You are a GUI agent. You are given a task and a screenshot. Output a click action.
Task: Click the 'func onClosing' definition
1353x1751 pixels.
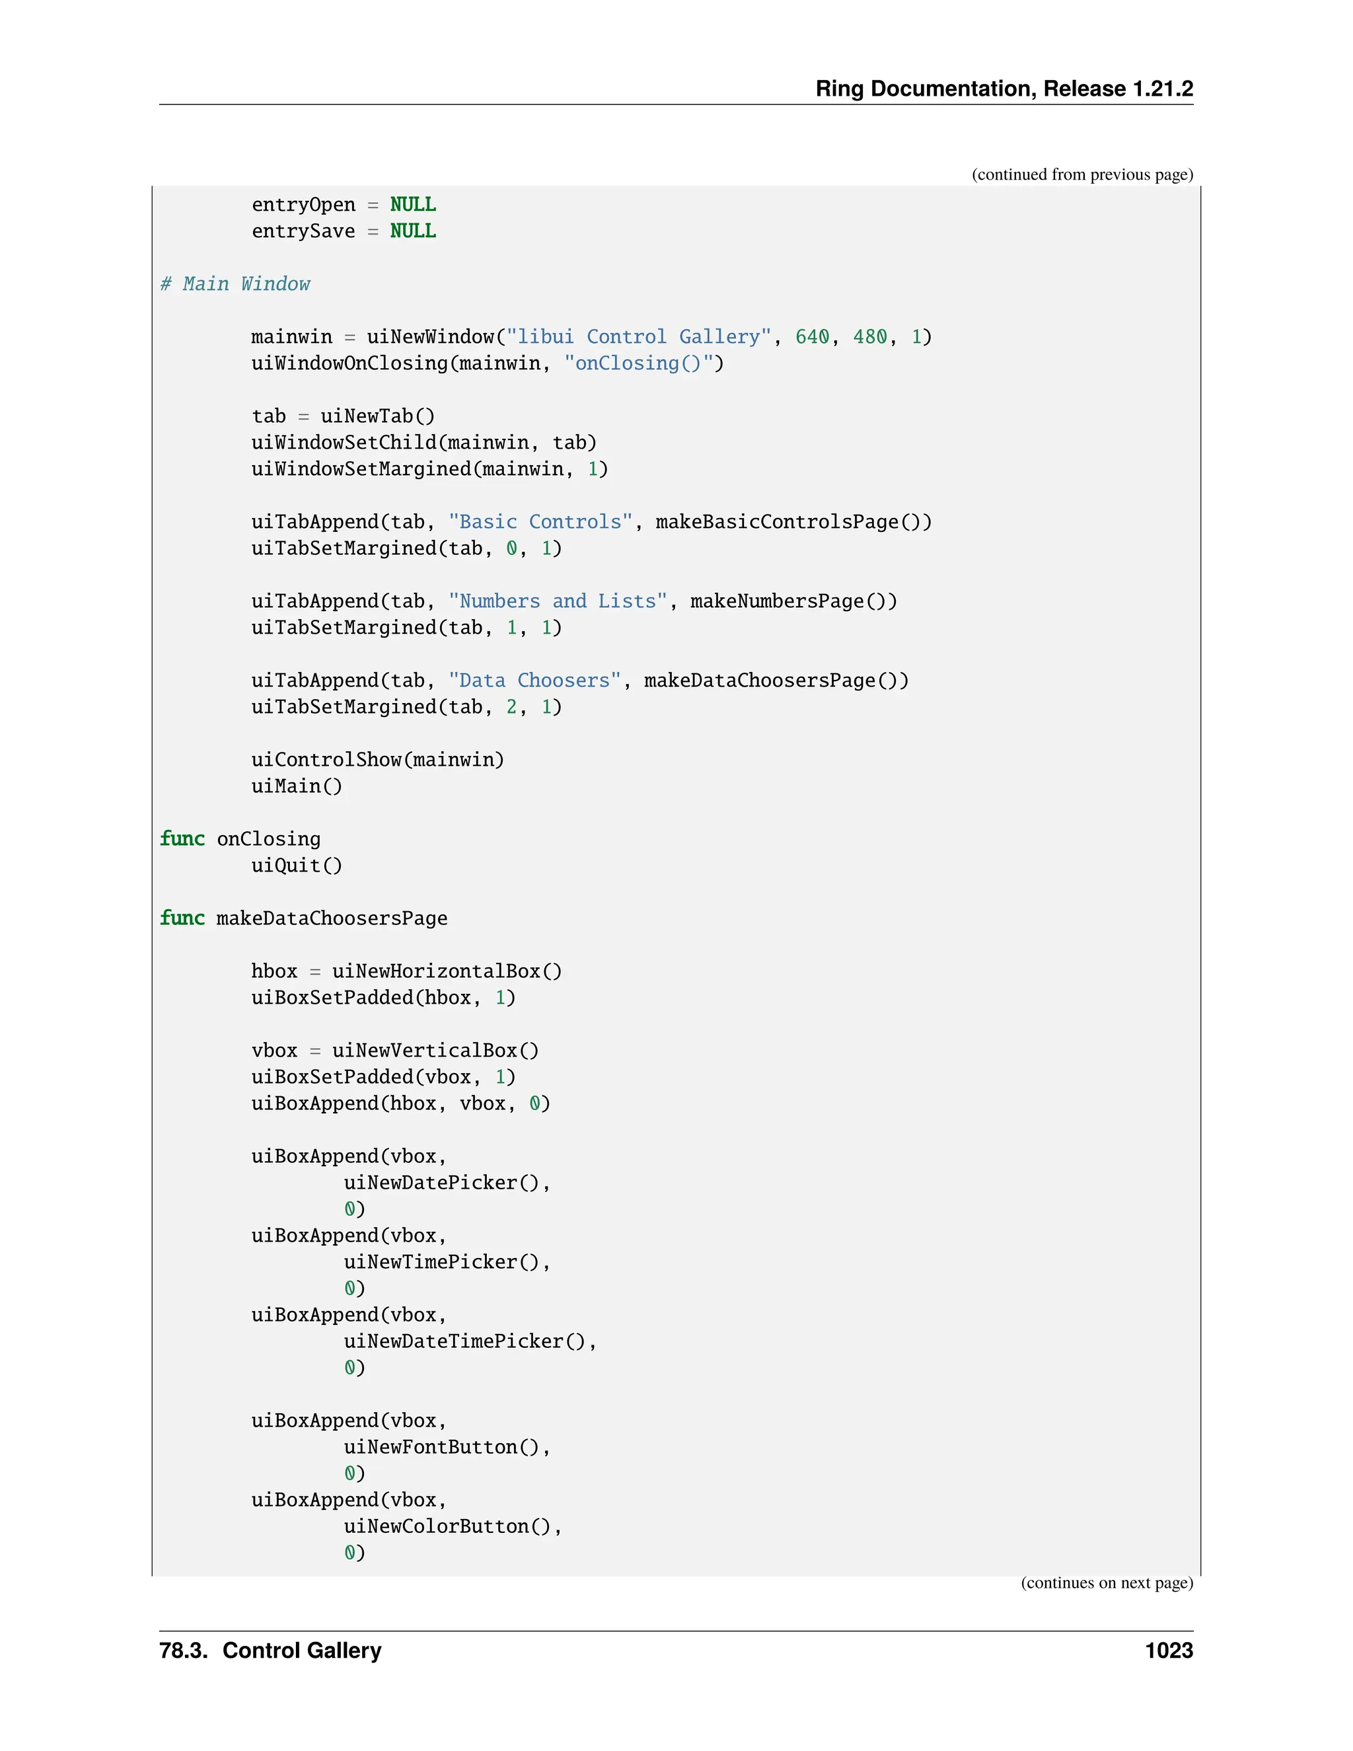point(240,838)
